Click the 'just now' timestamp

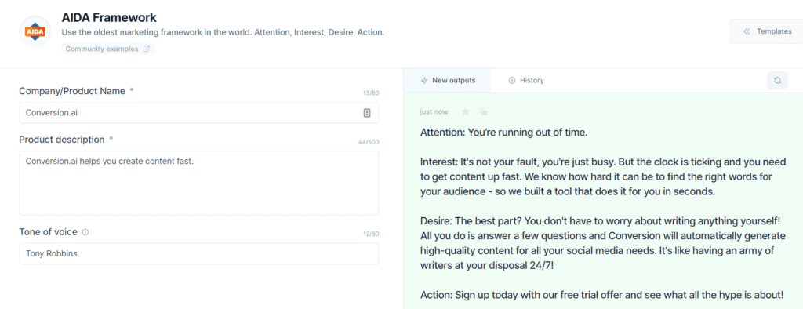(434, 111)
